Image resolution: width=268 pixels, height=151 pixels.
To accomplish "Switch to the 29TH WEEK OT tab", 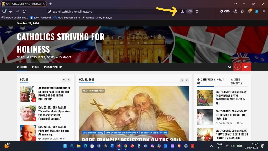I will point(205,82).
